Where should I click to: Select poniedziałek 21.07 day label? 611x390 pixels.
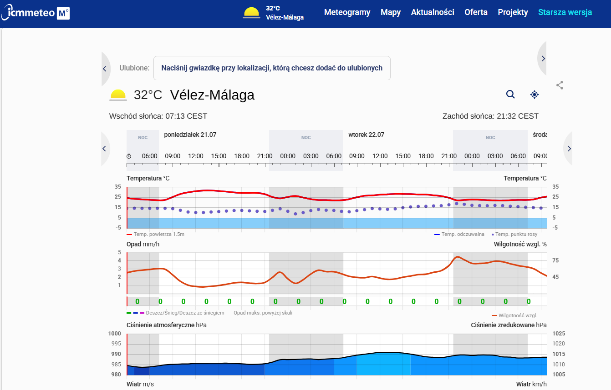(x=190, y=135)
